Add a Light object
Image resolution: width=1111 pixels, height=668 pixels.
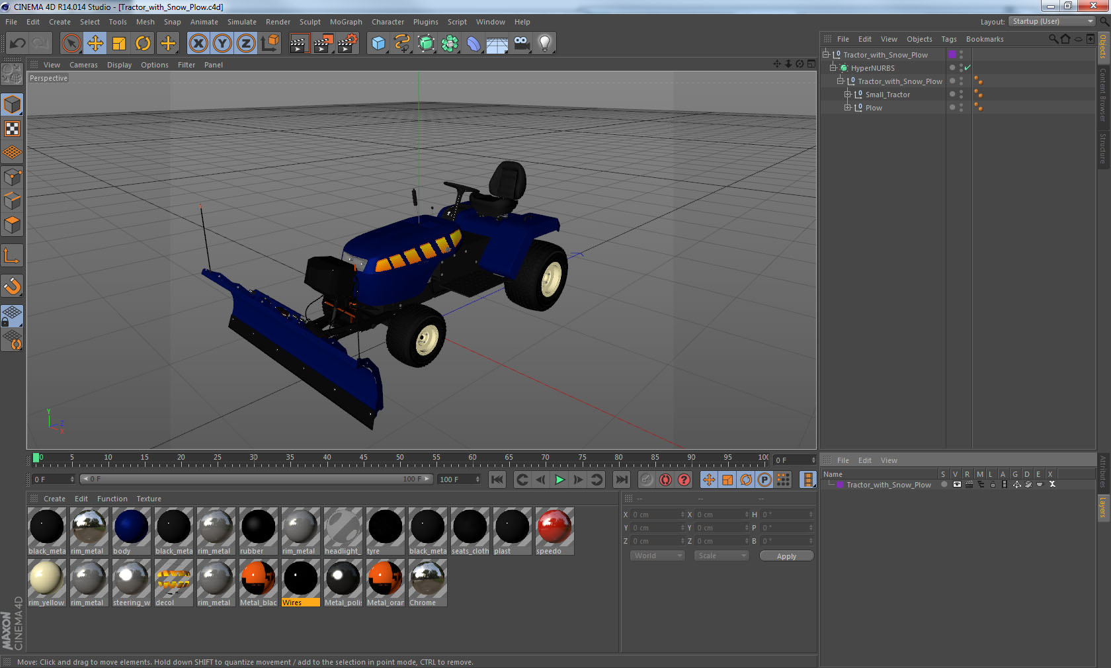[x=545, y=44]
